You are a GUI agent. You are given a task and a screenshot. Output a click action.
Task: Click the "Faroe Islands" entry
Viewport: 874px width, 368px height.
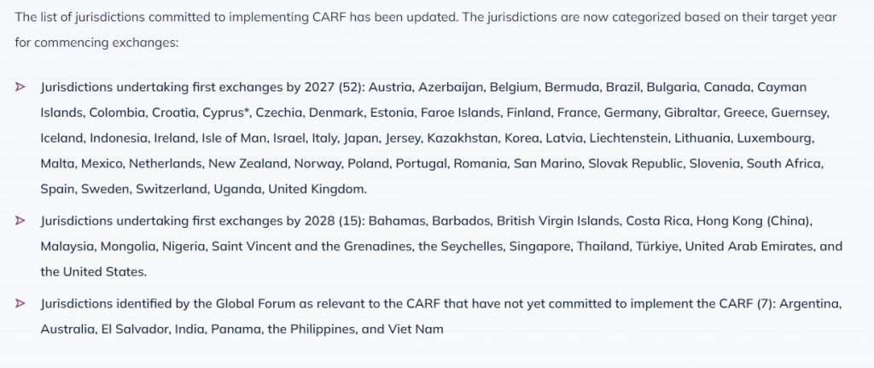pyautogui.click(x=463, y=113)
